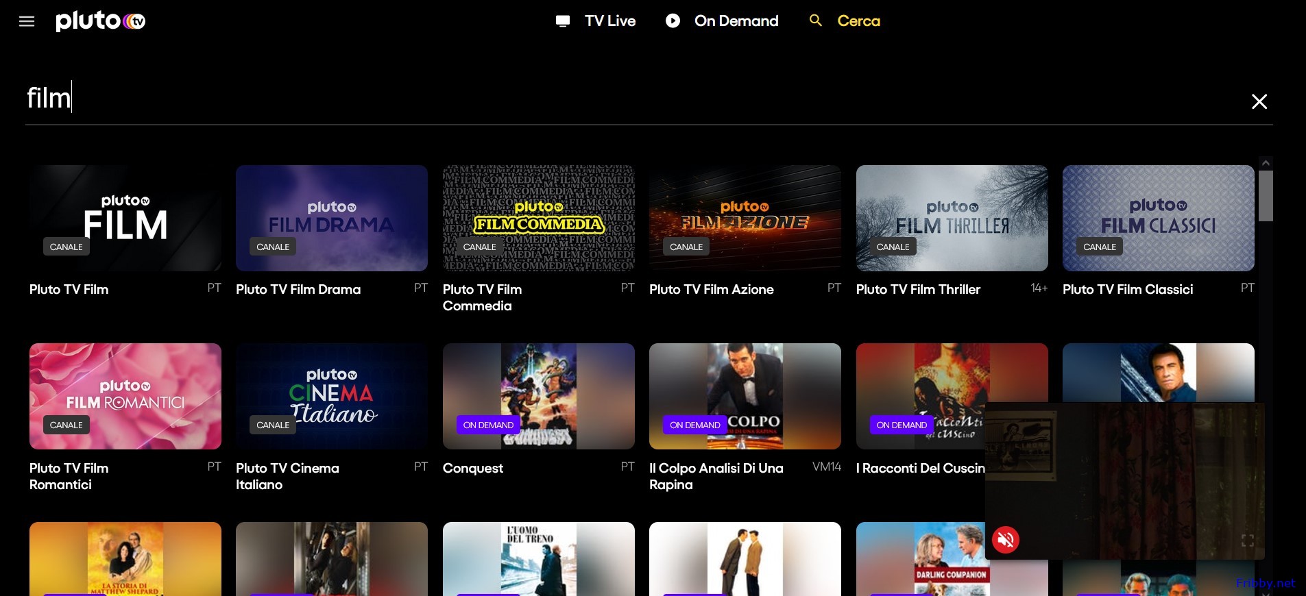Open L'Uomo Del Treno poster
Image resolution: width=1306 pixels, height=596 pixels.
pos(539,559)
